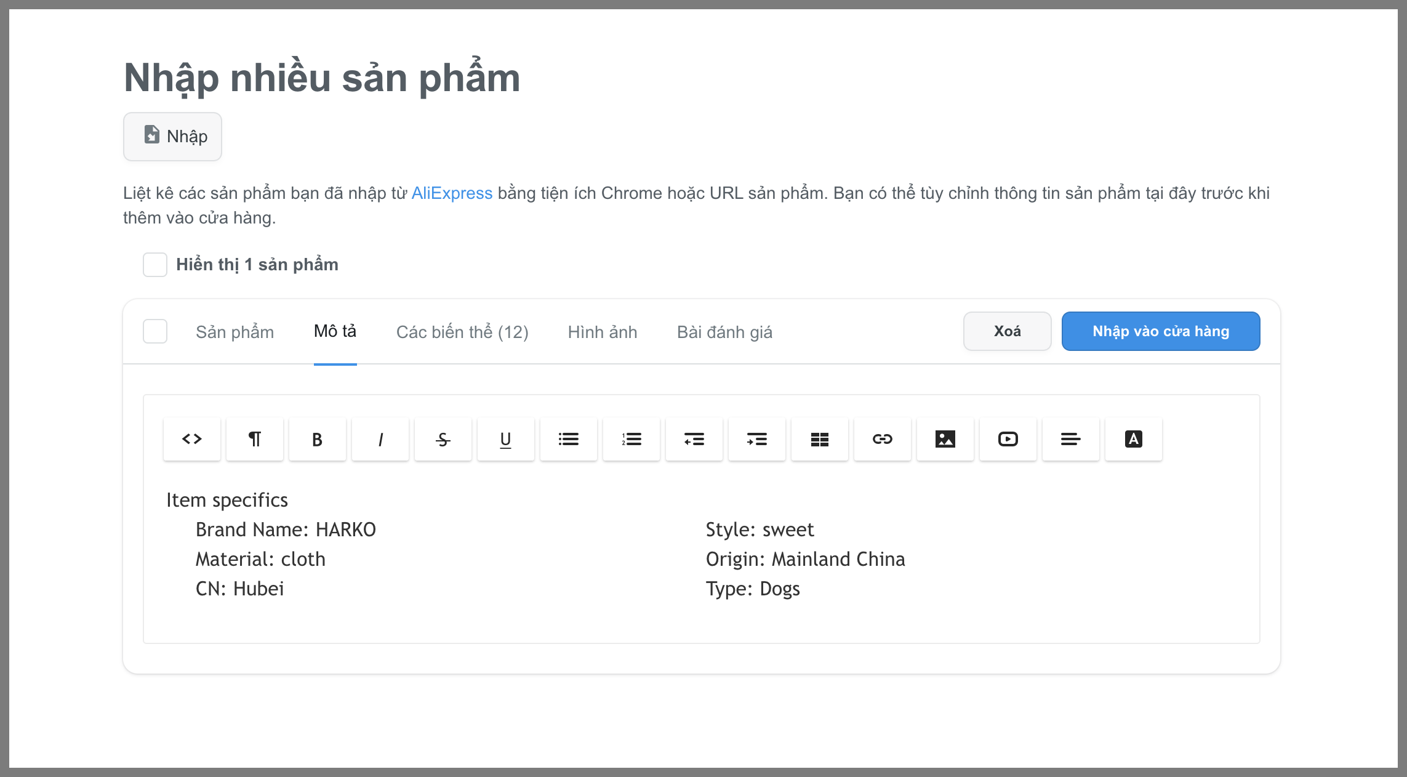1407x777 pixels.
Task: Tick the product row checkbox
Action: click(155, 331)
